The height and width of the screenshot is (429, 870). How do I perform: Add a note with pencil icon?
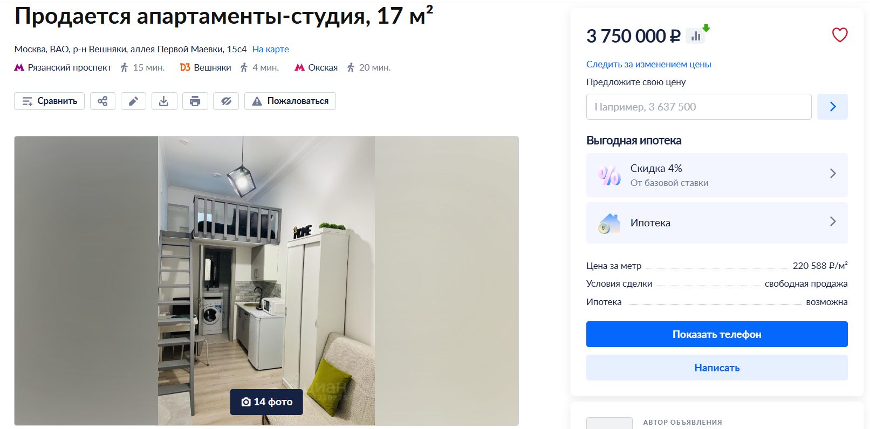coord(133,101)
